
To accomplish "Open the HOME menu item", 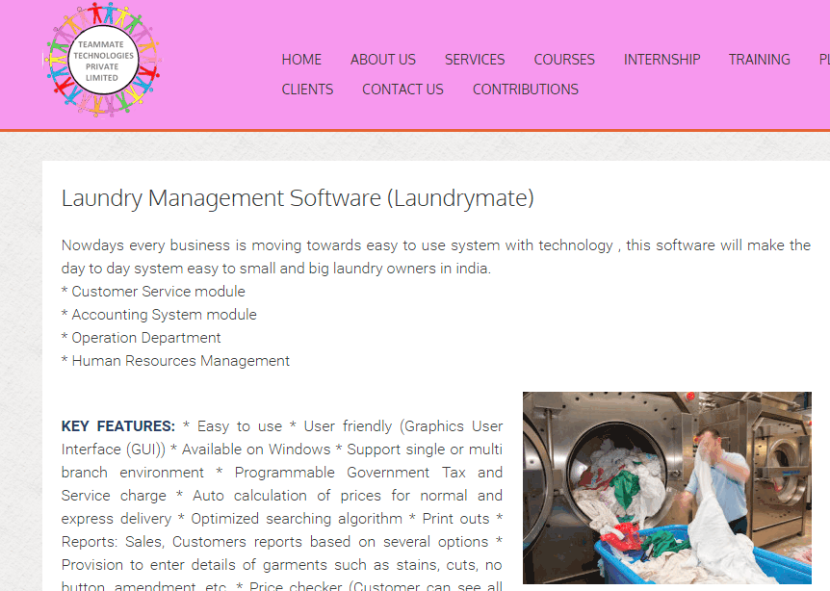I will (x=301, y=60).
